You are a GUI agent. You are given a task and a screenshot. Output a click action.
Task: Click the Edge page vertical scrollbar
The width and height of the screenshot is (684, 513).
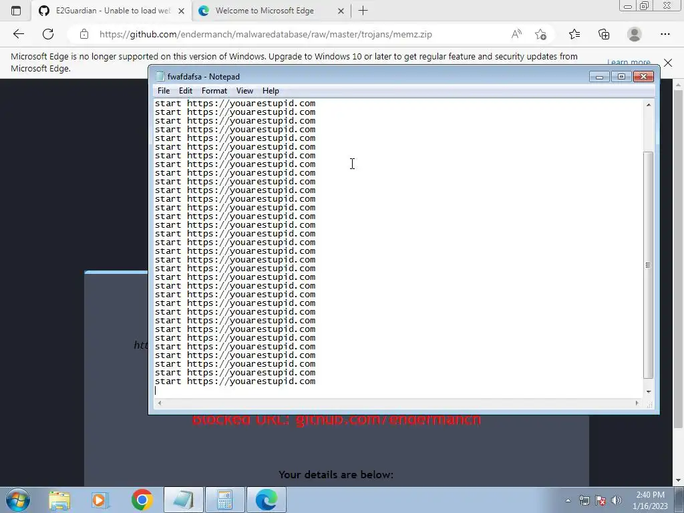tap(678, 259)
